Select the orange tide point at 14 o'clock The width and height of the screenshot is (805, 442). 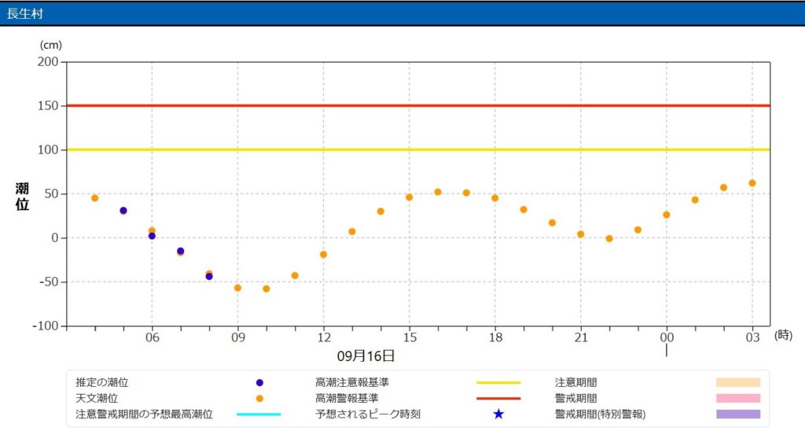click(380, 212)
